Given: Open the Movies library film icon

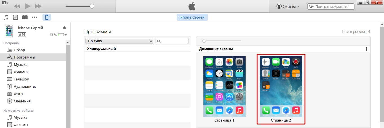Looking at the screenshot, I should [x=15, y=17].
